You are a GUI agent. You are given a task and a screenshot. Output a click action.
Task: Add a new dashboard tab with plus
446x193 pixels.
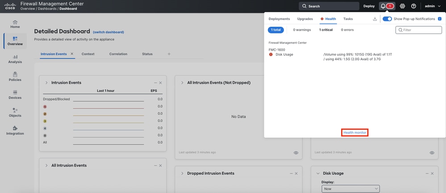pyautogui.click(x=169, y=53)
